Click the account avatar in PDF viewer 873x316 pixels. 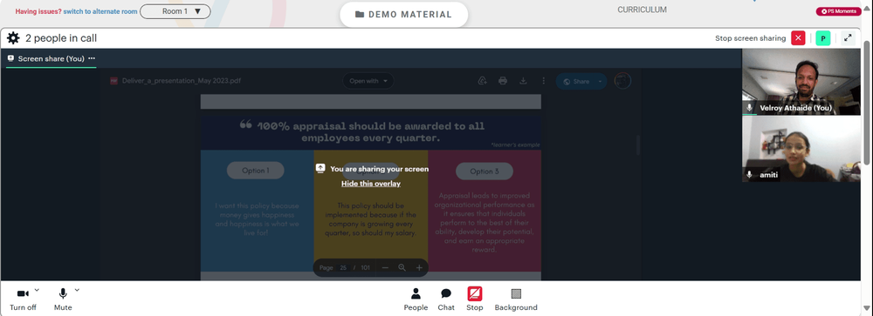(622, 81)
